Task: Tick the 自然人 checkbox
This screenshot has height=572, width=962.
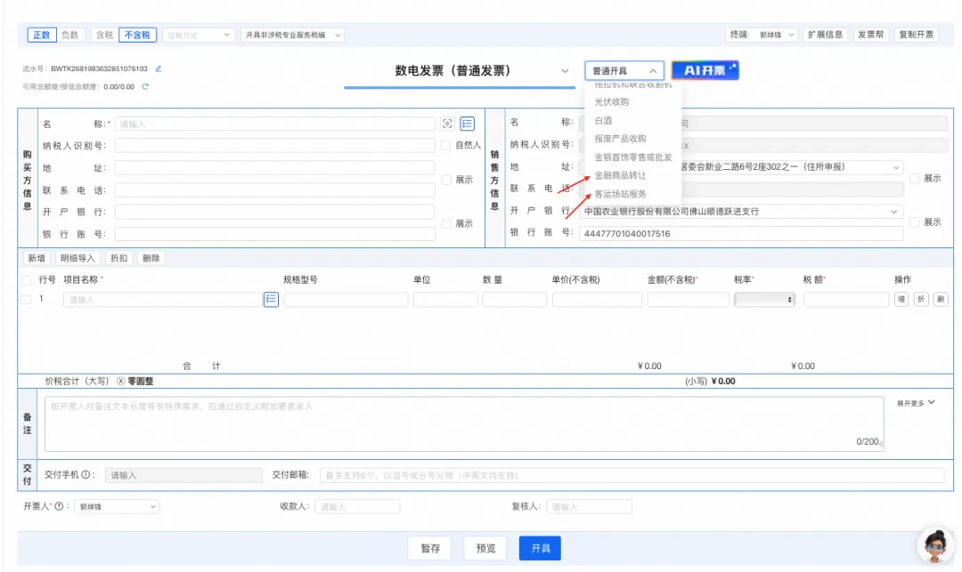Action: tap(445, 145)
